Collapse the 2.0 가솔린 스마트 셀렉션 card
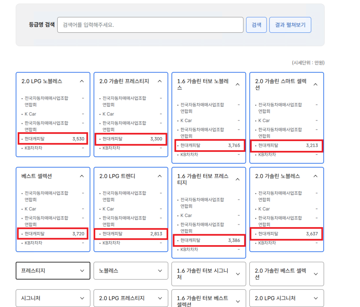Viewport: 360px width, 307px height. 316,84
